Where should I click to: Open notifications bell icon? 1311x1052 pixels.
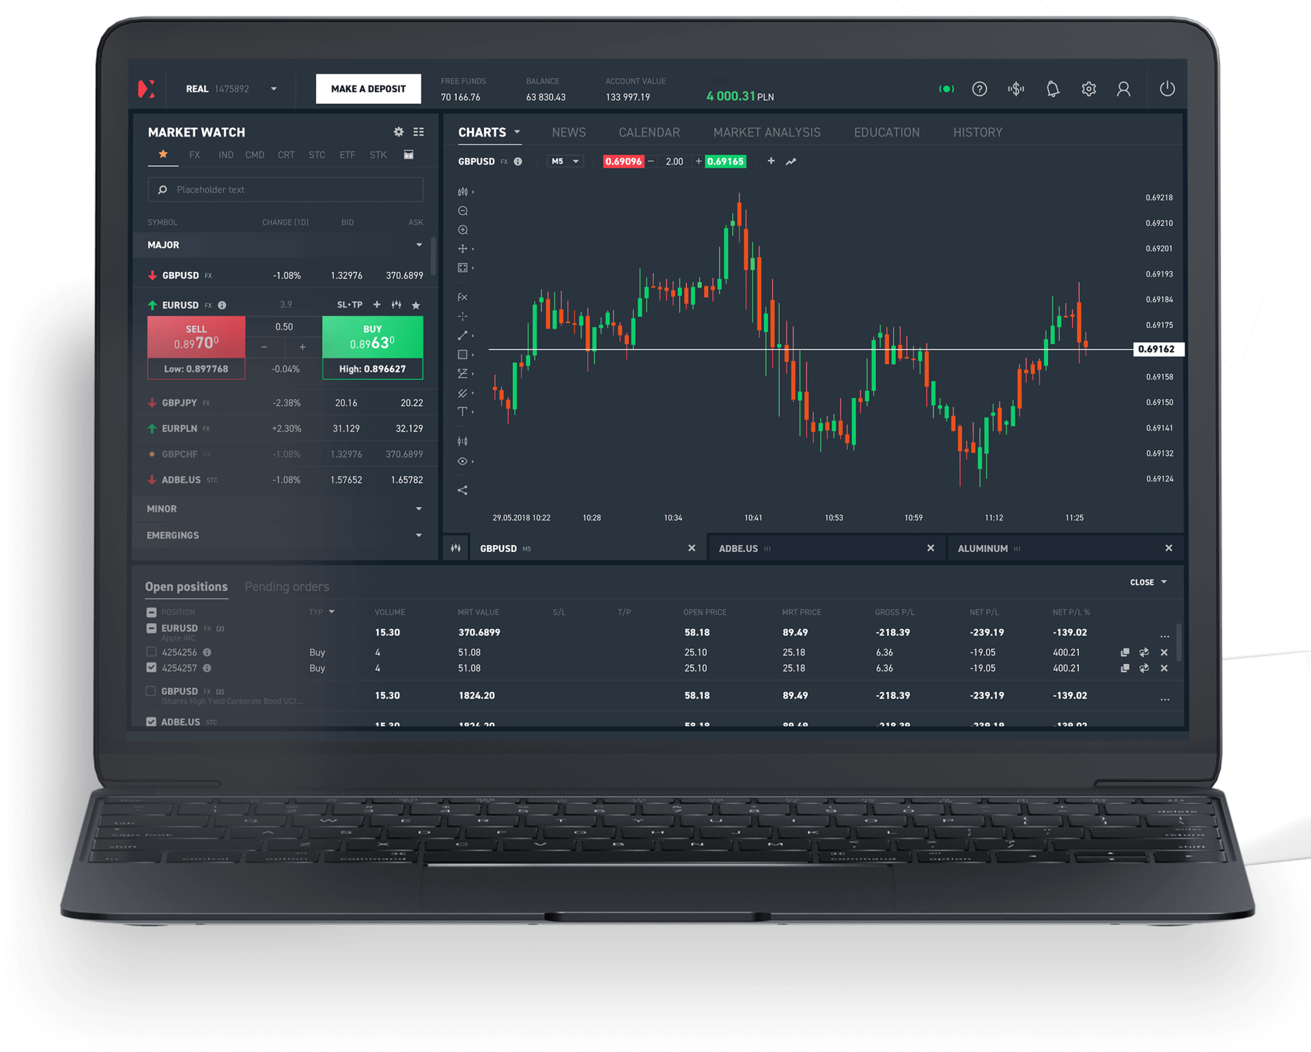click(1052, 89)
